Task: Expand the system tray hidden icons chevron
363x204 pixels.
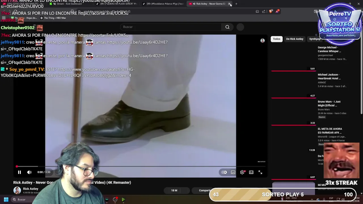Action: [312, 199]
